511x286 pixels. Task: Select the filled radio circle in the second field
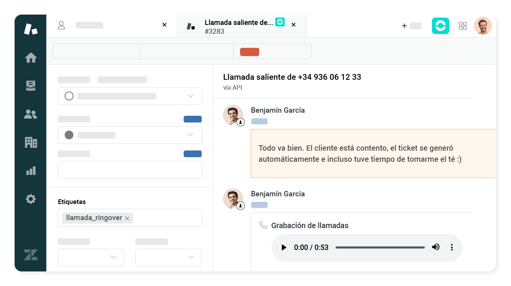pyautogui.click(x=69, y=135)
